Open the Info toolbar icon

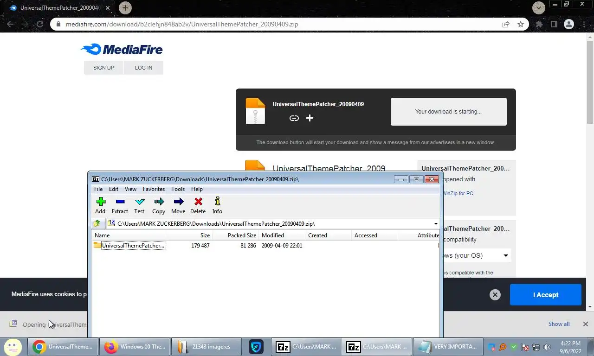(x=217, y=205)
